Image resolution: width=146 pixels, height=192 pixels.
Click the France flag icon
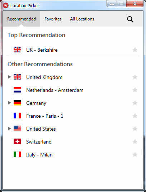(17, 116)
